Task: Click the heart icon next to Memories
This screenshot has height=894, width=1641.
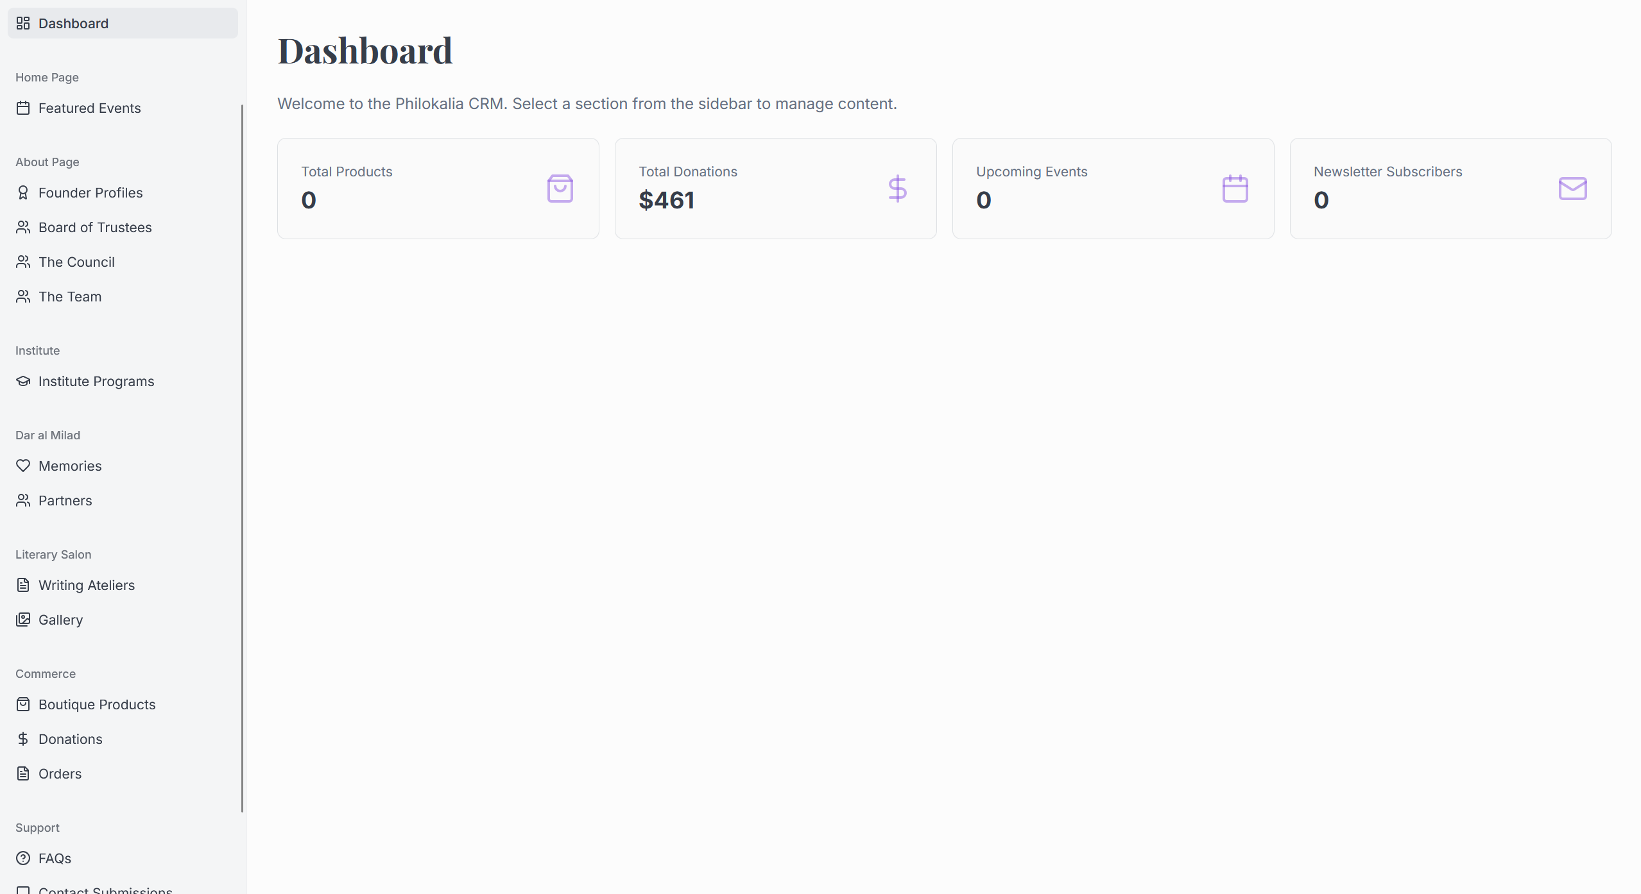Action: click(x=23, y=466)
